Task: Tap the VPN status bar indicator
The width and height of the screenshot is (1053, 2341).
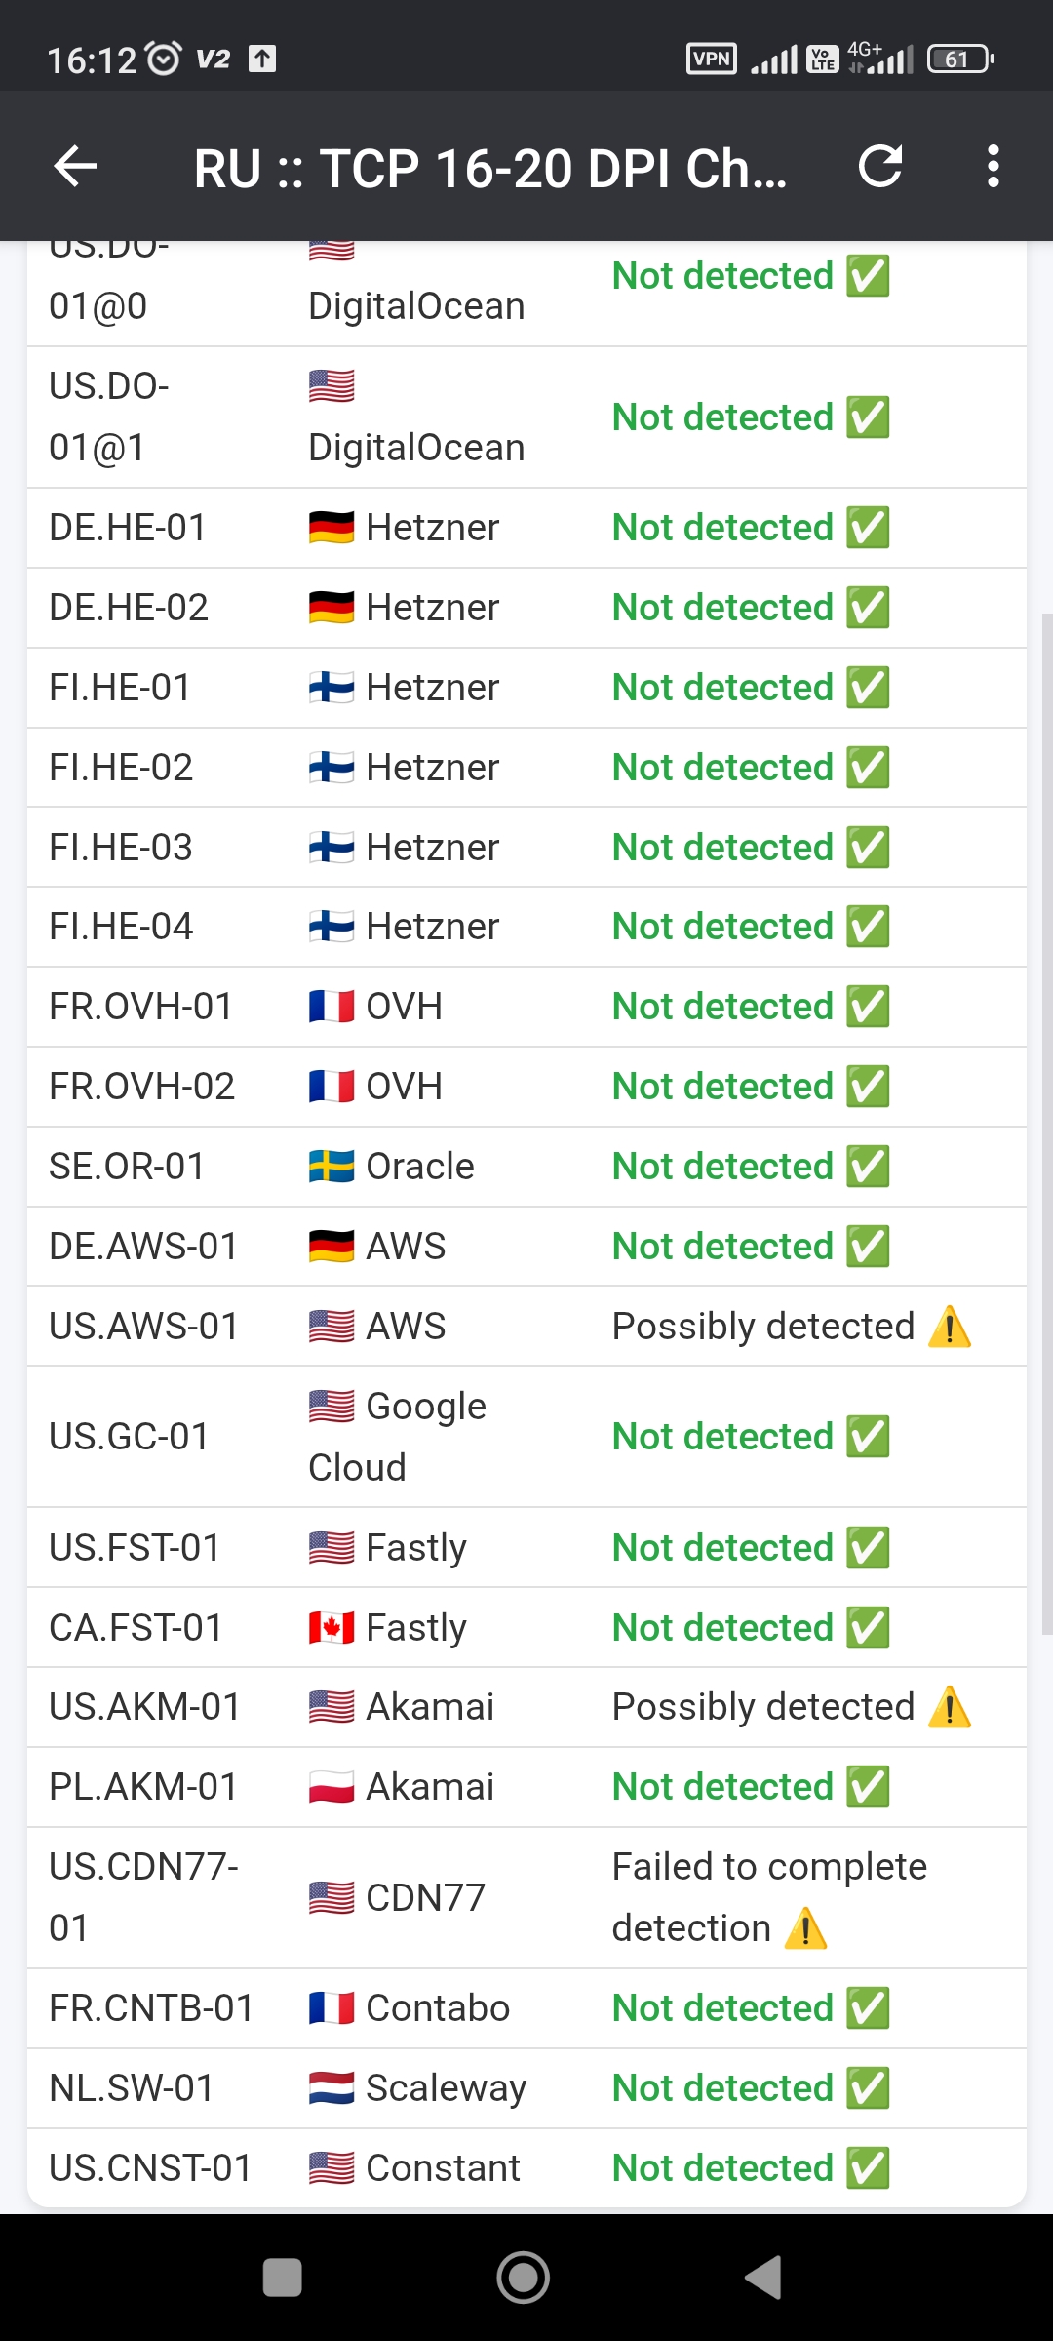Action: (x=711, y=60)
